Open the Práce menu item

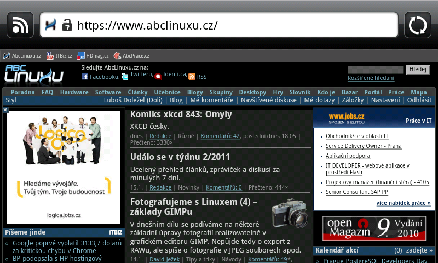click(x=396, y=92)
